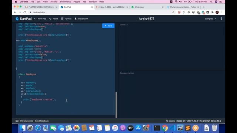Screen dimensions: 237x133
Task: Open Terminal from the Dock
Action: pos(157,128)
